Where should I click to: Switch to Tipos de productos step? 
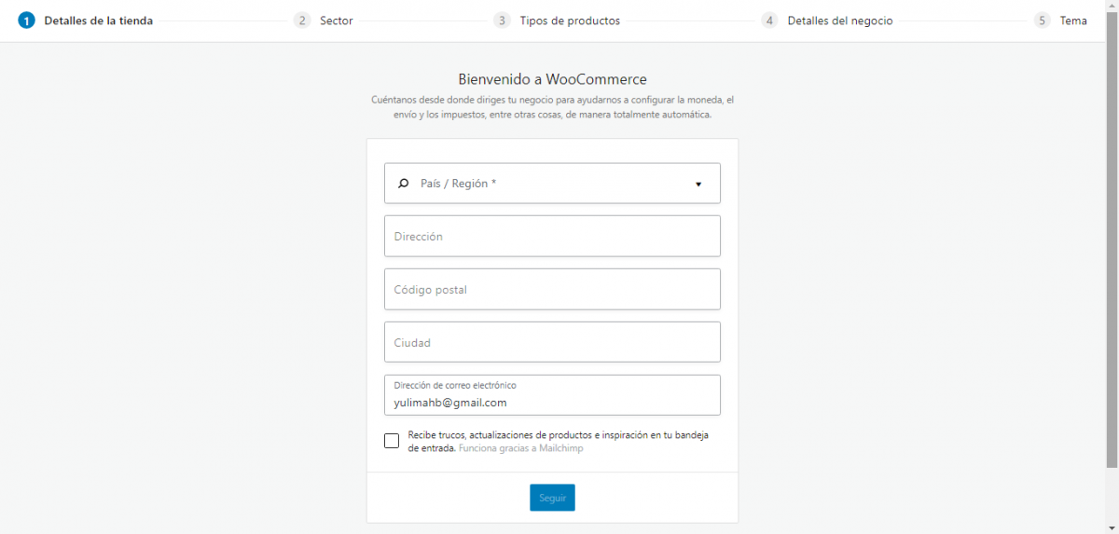pyautogui.click(x=570, y=21)
